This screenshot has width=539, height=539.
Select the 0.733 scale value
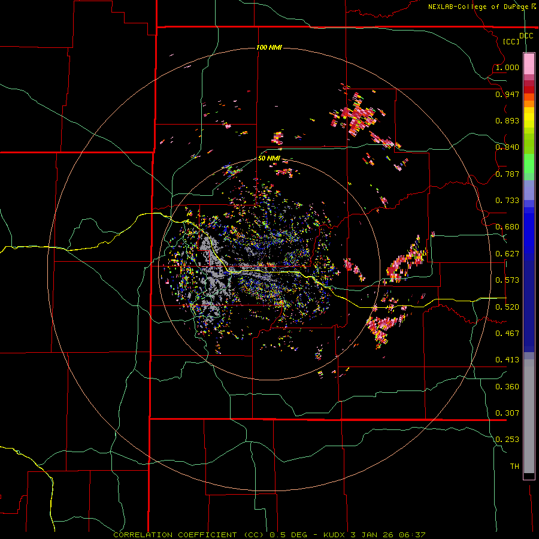(507, 200)
